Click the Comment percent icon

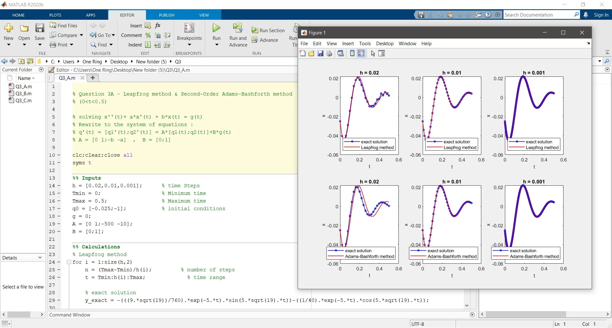[x=148, y=35]
